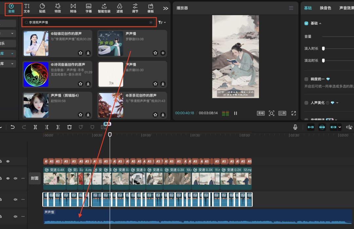Favorite the 崔开潮 声声慢 audio
The height and width of the screenshot is (229, 354).
pos(155,84)
